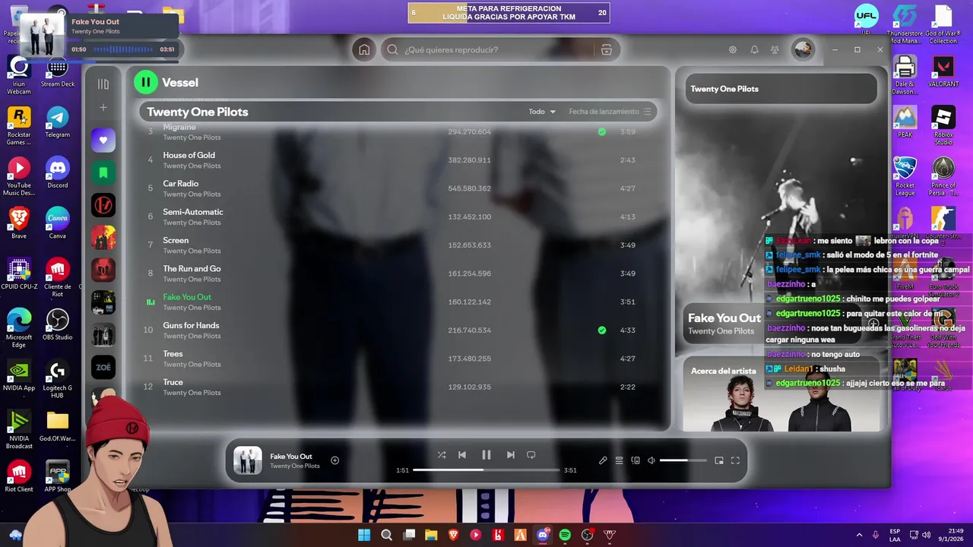Image resolution: width=973 pixels, height=547 pixels.
Task: Toggle saved checkmark on Guns for Hands
Action: 602,330
